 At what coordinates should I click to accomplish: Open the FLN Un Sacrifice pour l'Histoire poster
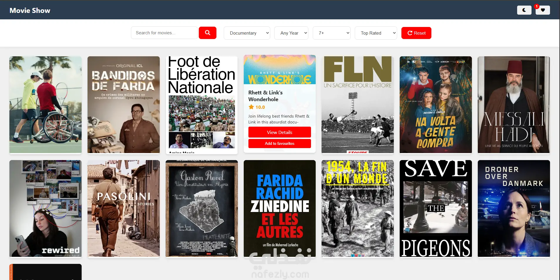point(358,105)
